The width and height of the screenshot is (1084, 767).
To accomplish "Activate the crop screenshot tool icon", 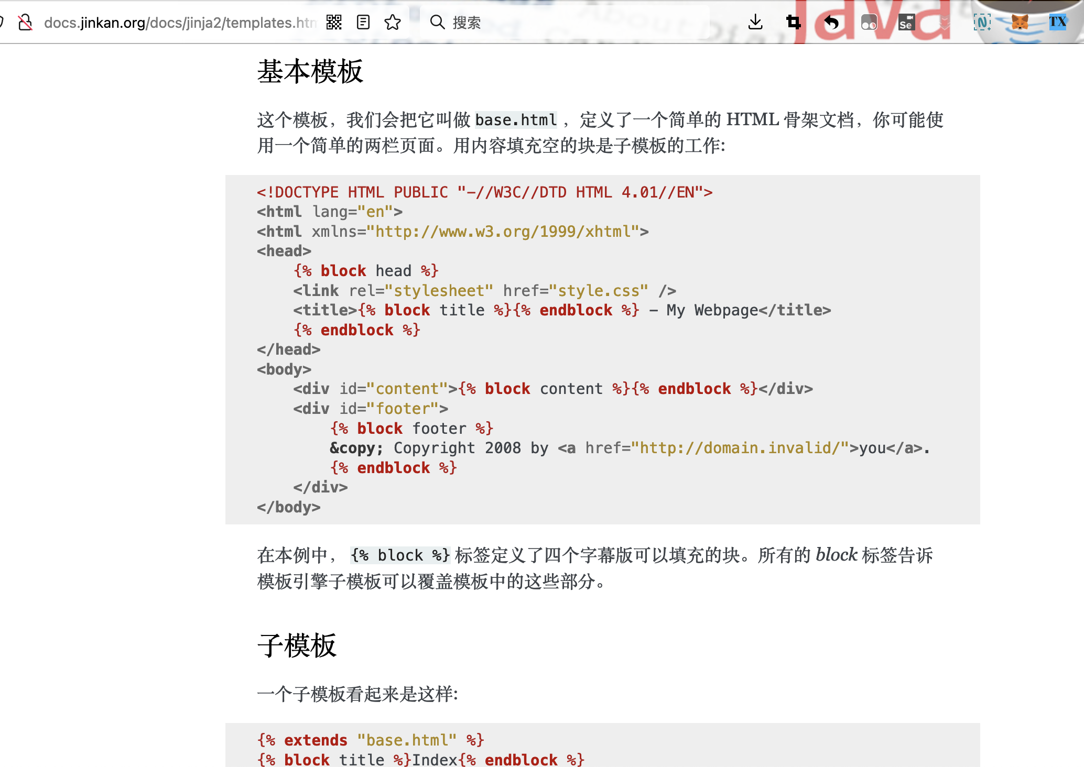I will pyautogui.click(x=793, y=22).
